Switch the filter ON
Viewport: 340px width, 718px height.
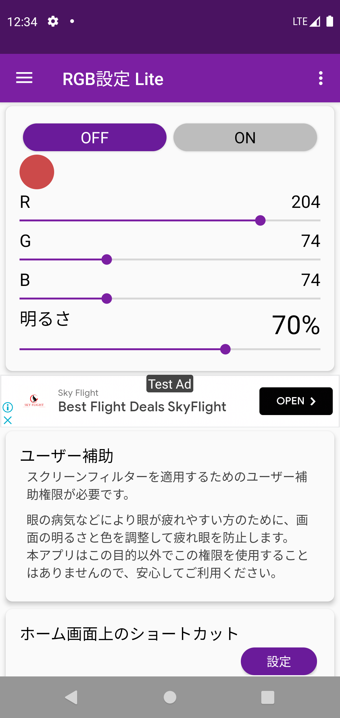(245, 137)
